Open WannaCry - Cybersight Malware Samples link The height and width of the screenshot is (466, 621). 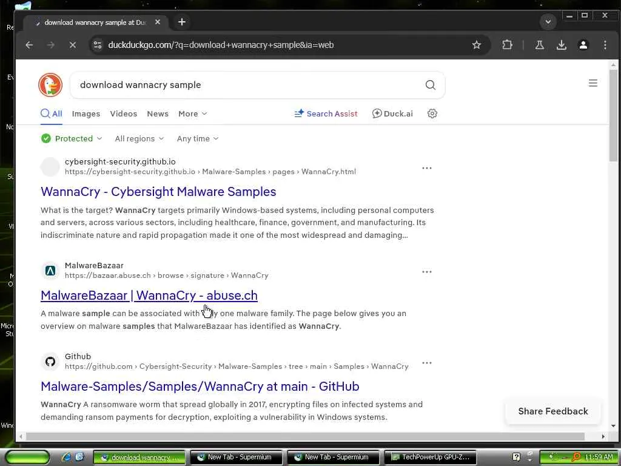(158, 192)
